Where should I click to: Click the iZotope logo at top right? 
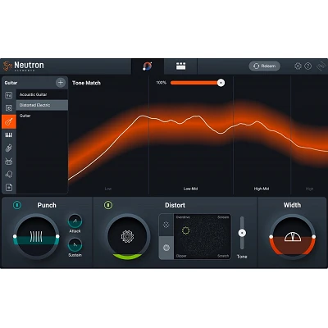click(x=321, y=66)
